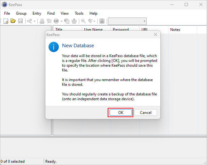207x165 pixels.
Task: Confirm New Database dialog with OK
Action: 121,113
